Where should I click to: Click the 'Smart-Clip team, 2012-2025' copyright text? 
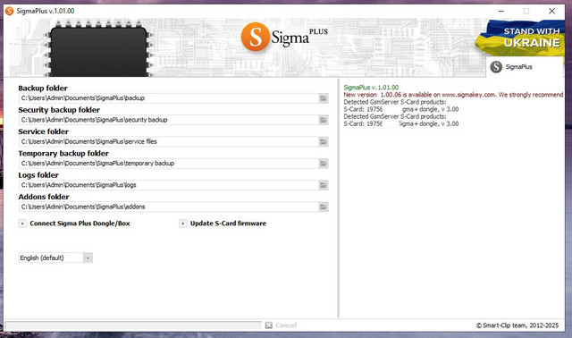point(517,325)
